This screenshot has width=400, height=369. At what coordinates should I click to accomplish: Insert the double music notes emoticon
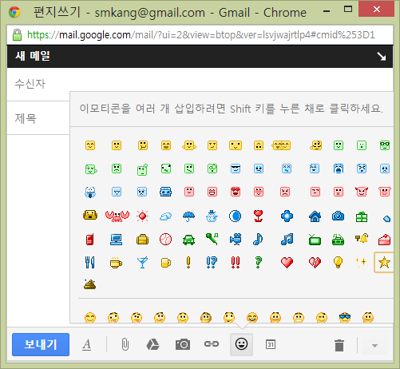(x=287, y=239)
